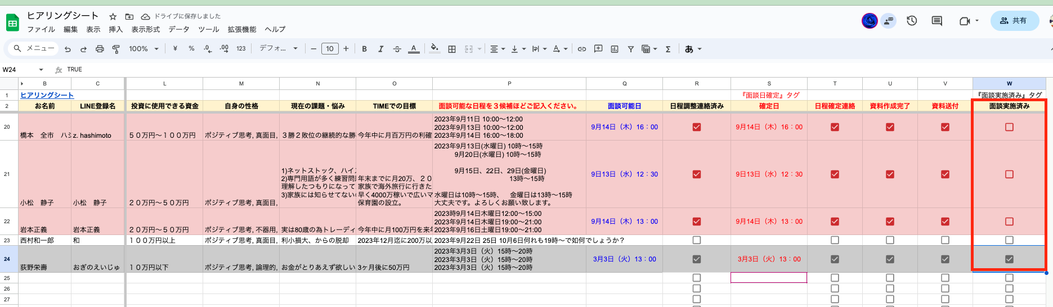Open the 123 number format options
This screenshot has height=307, width=1053.
[x=241, y=49]
